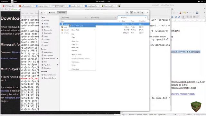This screenshot has width=206, height=116.
Task: Close the Downloads tab
Action: coord(116,18)
